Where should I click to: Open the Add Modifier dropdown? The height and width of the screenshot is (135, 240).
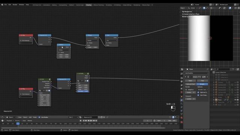click(196, 73)
